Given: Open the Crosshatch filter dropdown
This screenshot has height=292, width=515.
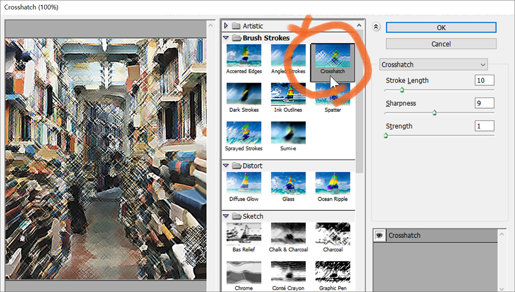Looking at the screenshot, I should click(433, 64).
